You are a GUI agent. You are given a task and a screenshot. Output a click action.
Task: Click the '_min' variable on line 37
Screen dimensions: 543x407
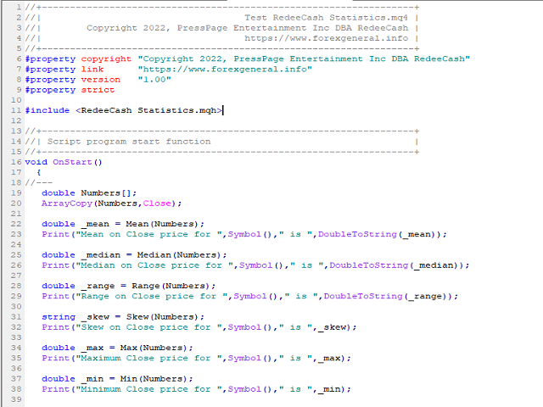(x=92, y=379)
